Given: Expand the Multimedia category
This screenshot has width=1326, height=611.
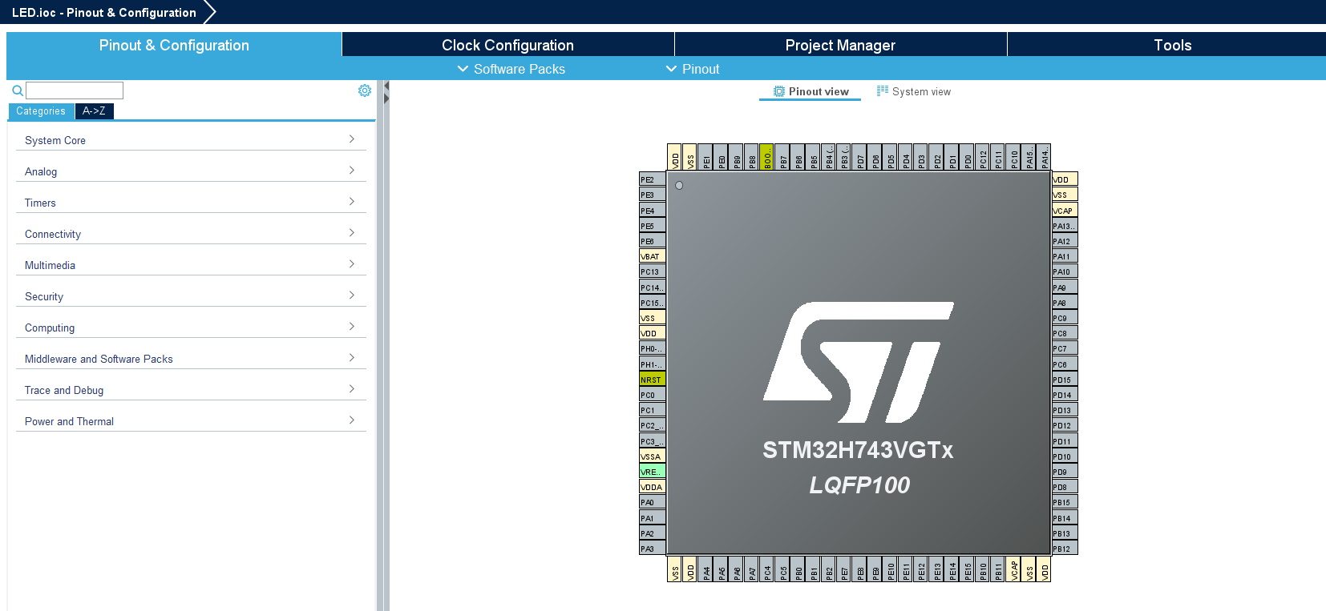Looking at the screenshot, I should click(x=191, y=264).
